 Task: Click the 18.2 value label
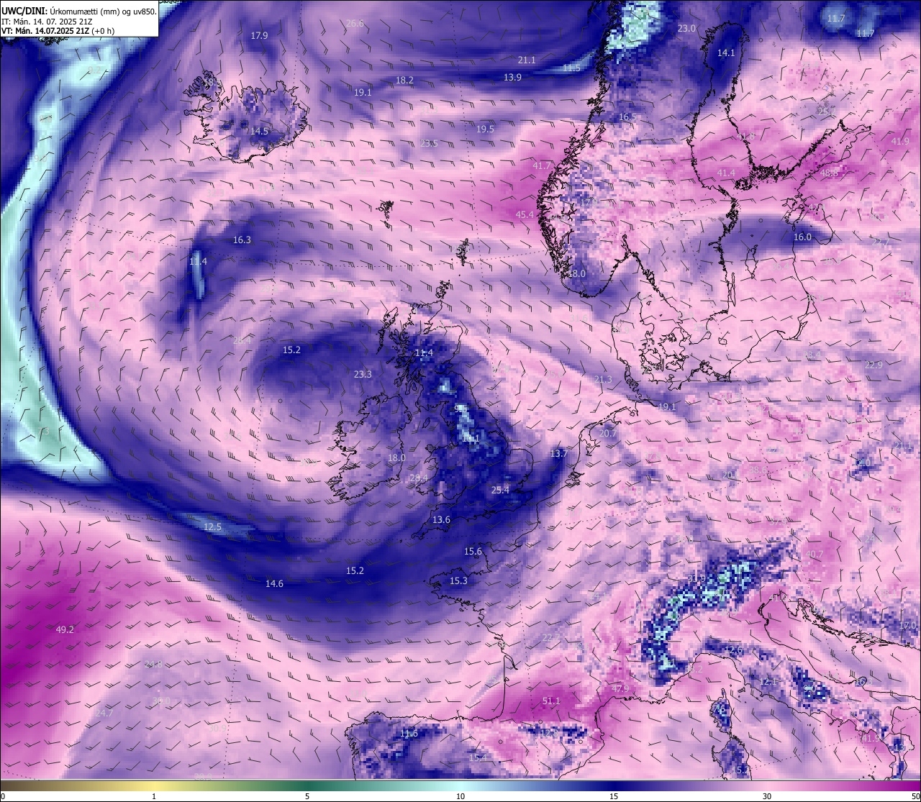404,80
